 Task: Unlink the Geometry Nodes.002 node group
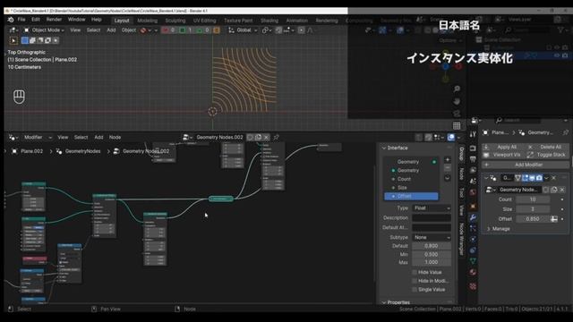click(266, 137)
